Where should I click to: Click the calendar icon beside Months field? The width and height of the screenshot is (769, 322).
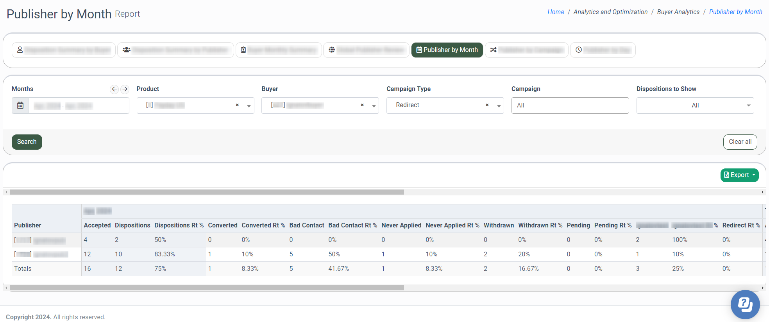pos(20,106)
